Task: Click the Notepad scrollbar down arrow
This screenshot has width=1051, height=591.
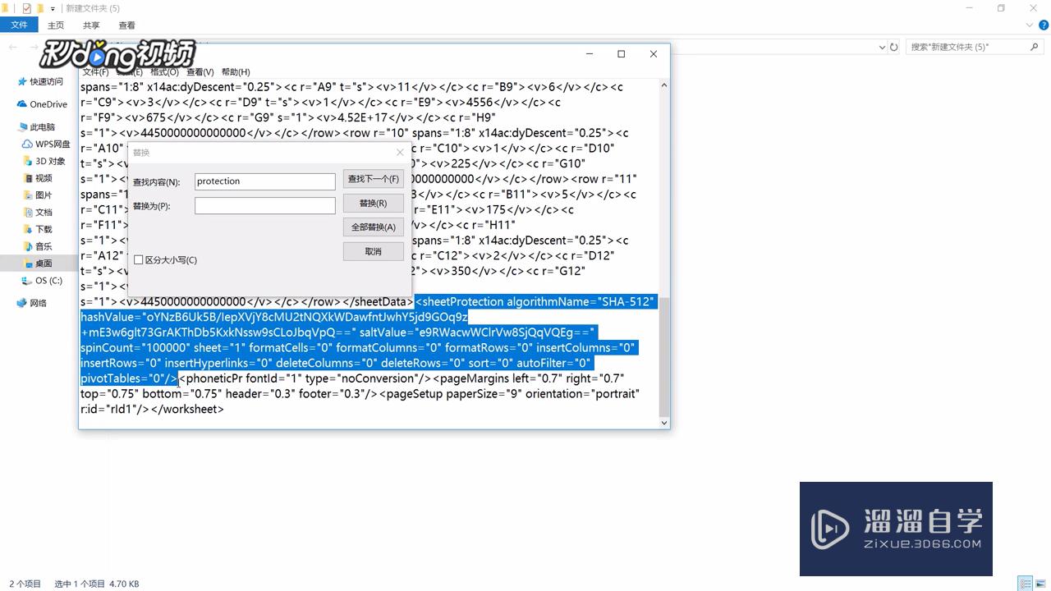Action: pyautogui.click(x=663, y=423)
